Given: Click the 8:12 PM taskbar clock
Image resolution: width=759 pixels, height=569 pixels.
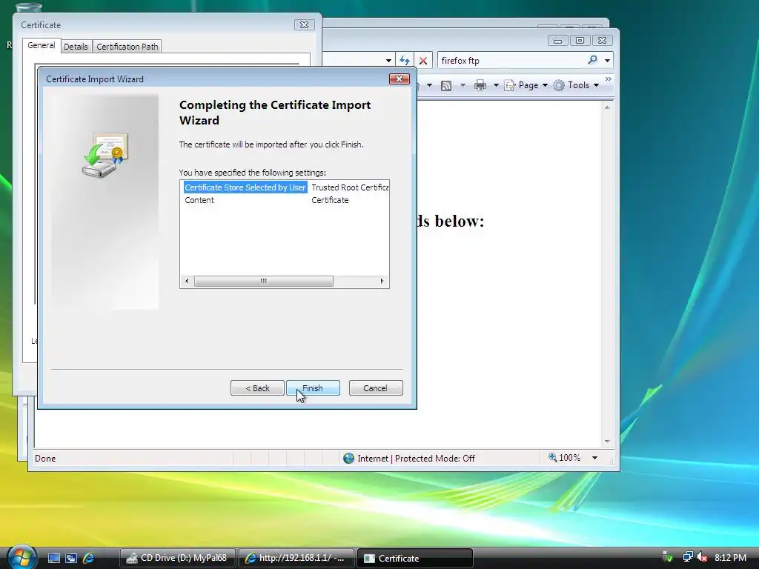Looking at the screenshot, I should 730,557.
